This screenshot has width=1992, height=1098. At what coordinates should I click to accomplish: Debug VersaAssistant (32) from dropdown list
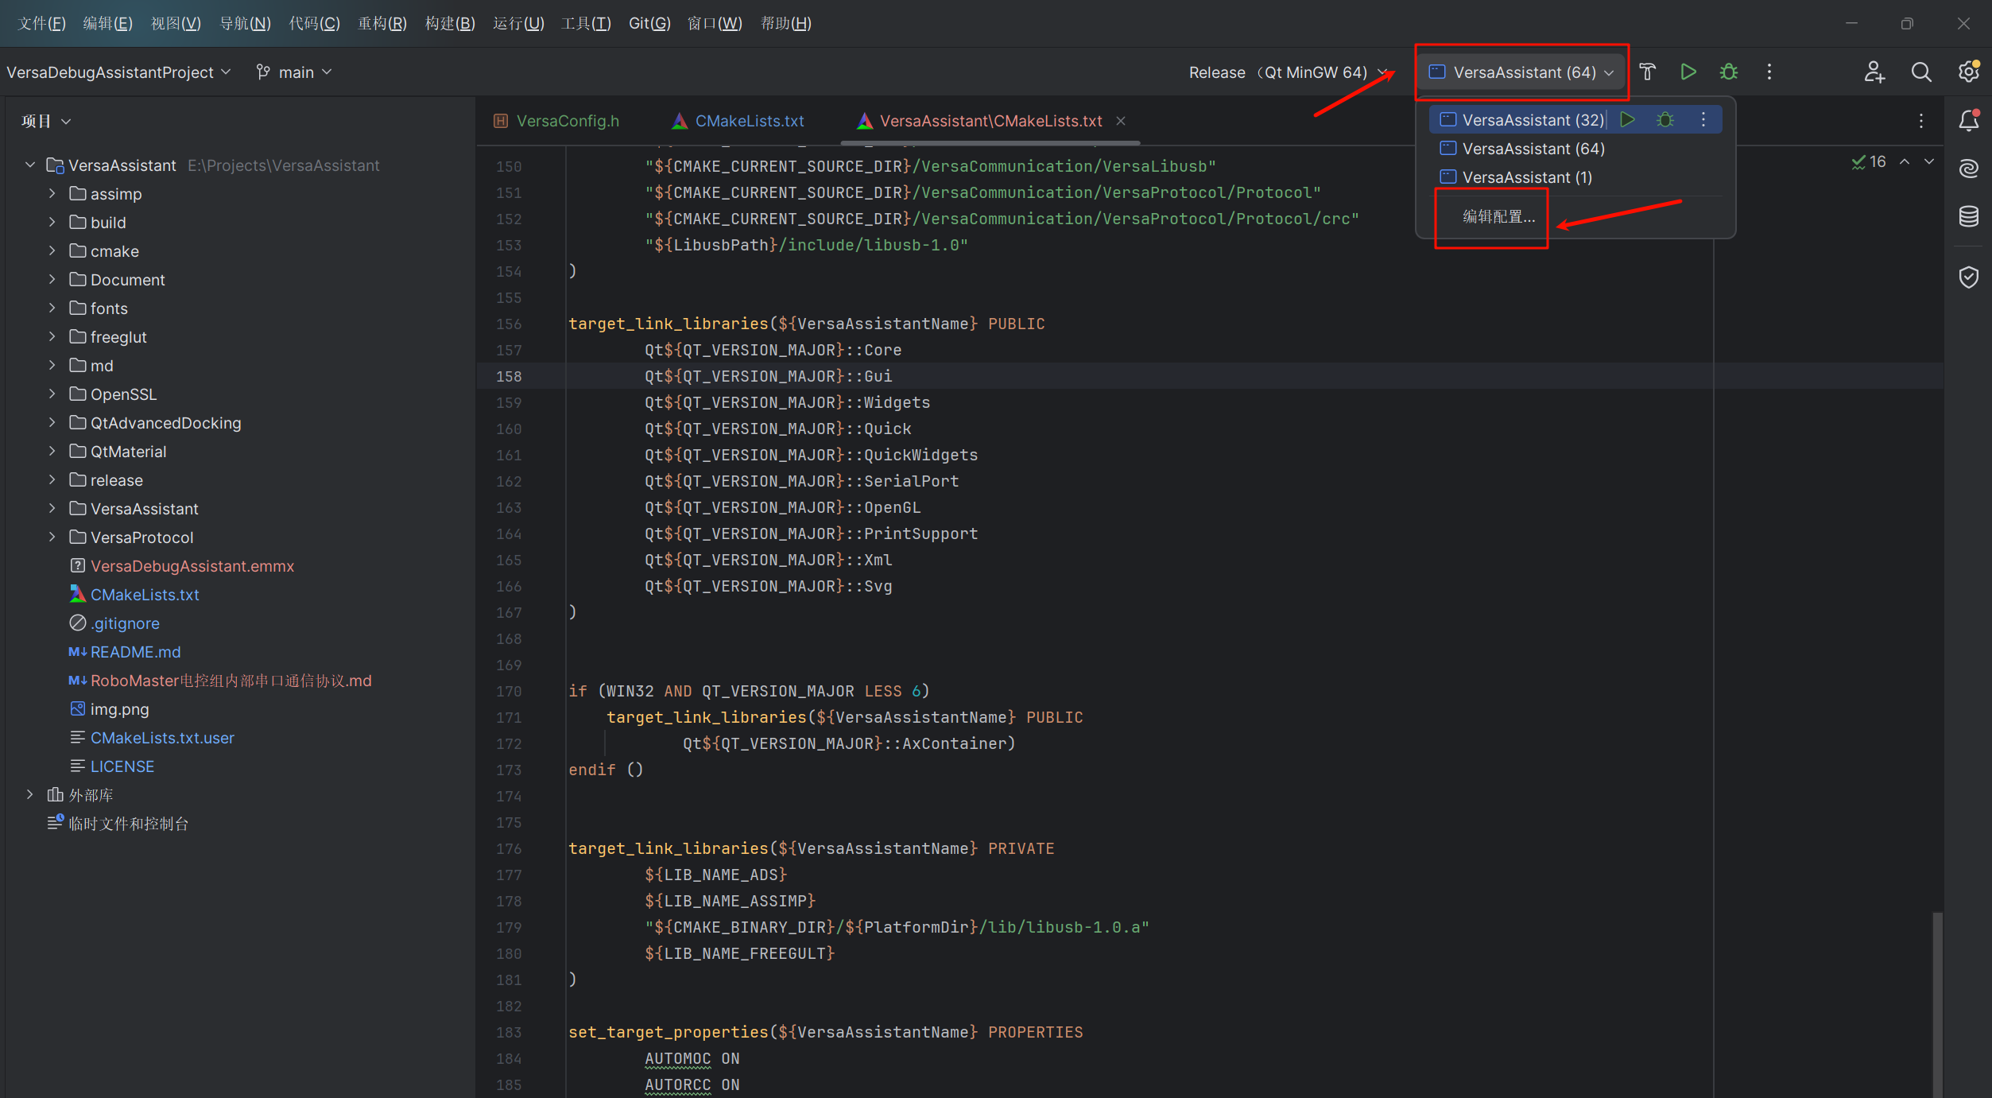(1665, 120)
